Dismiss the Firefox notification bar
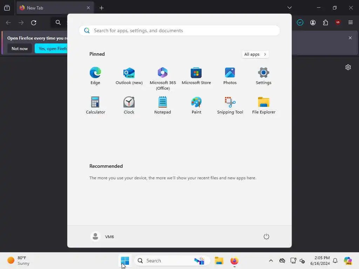 (x=350, y=38)
